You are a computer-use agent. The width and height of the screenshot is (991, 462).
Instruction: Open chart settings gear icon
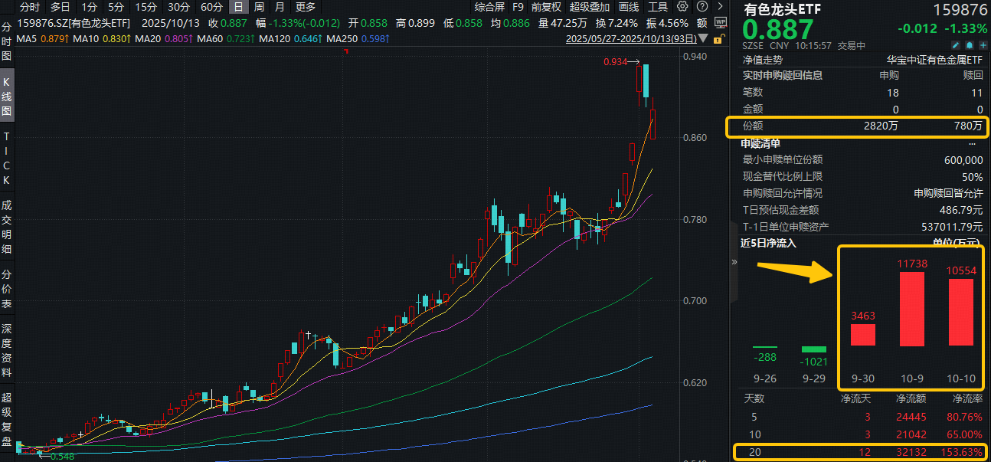(x=682, y=7)
